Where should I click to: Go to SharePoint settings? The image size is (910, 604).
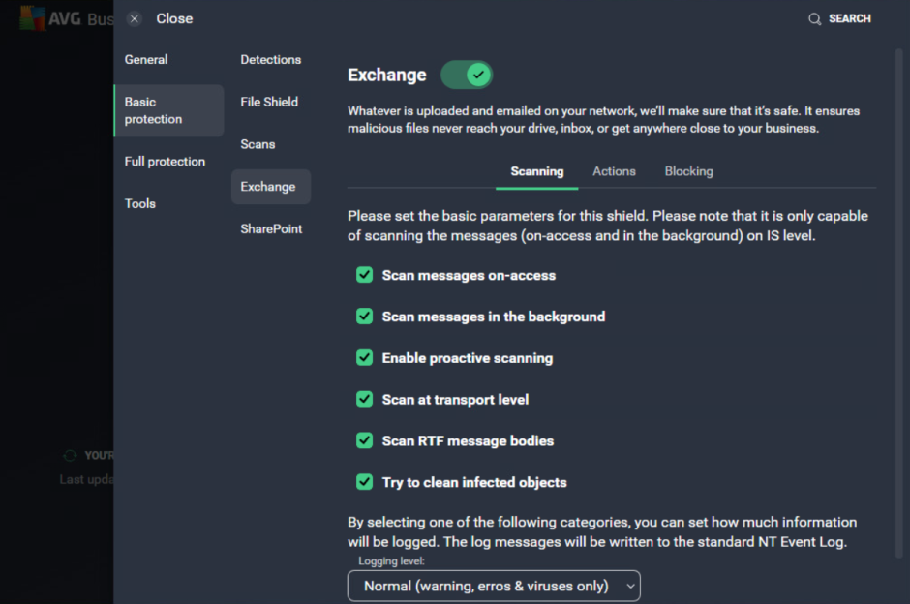pyautogui.click(x=272, y=228)
